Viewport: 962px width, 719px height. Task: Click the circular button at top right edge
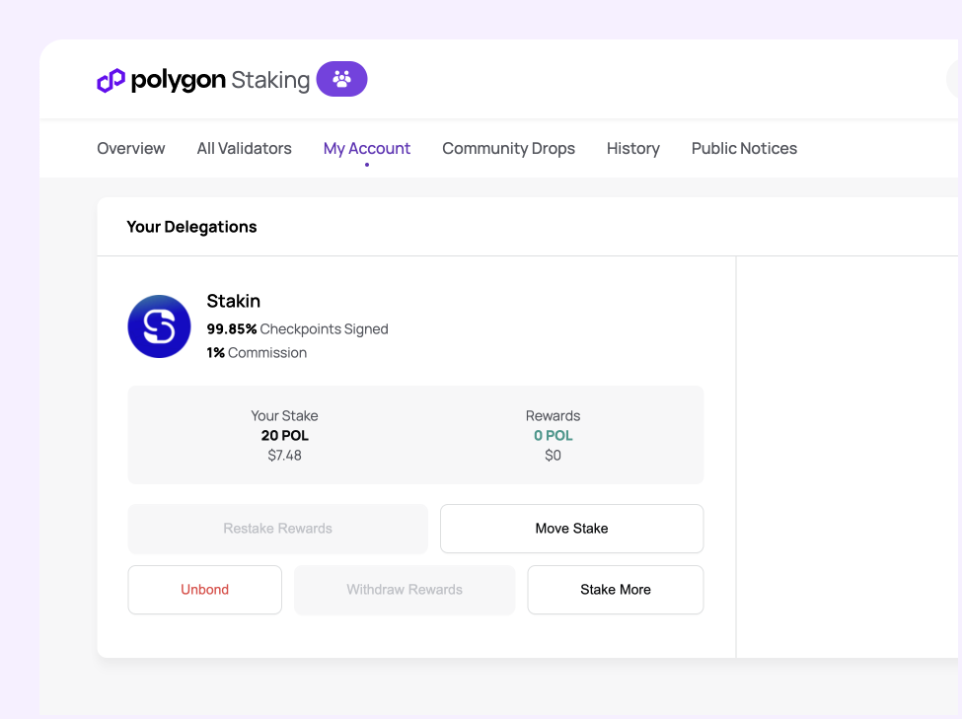tap(955, 79)
